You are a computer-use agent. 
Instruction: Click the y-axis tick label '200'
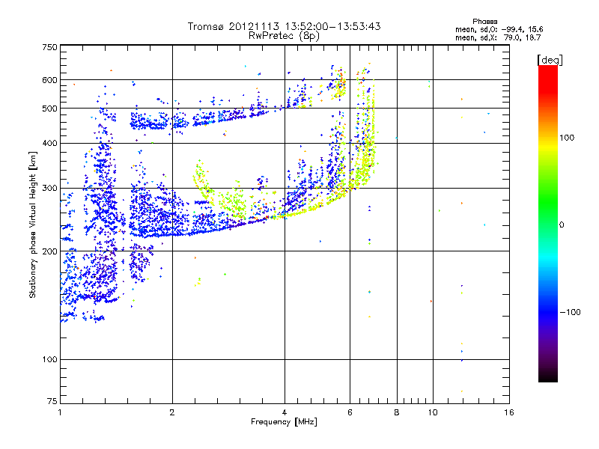(x=49, y=251)
